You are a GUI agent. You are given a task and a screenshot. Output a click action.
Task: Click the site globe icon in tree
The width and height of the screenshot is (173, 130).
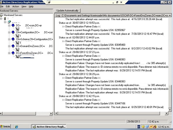[9, 22]
